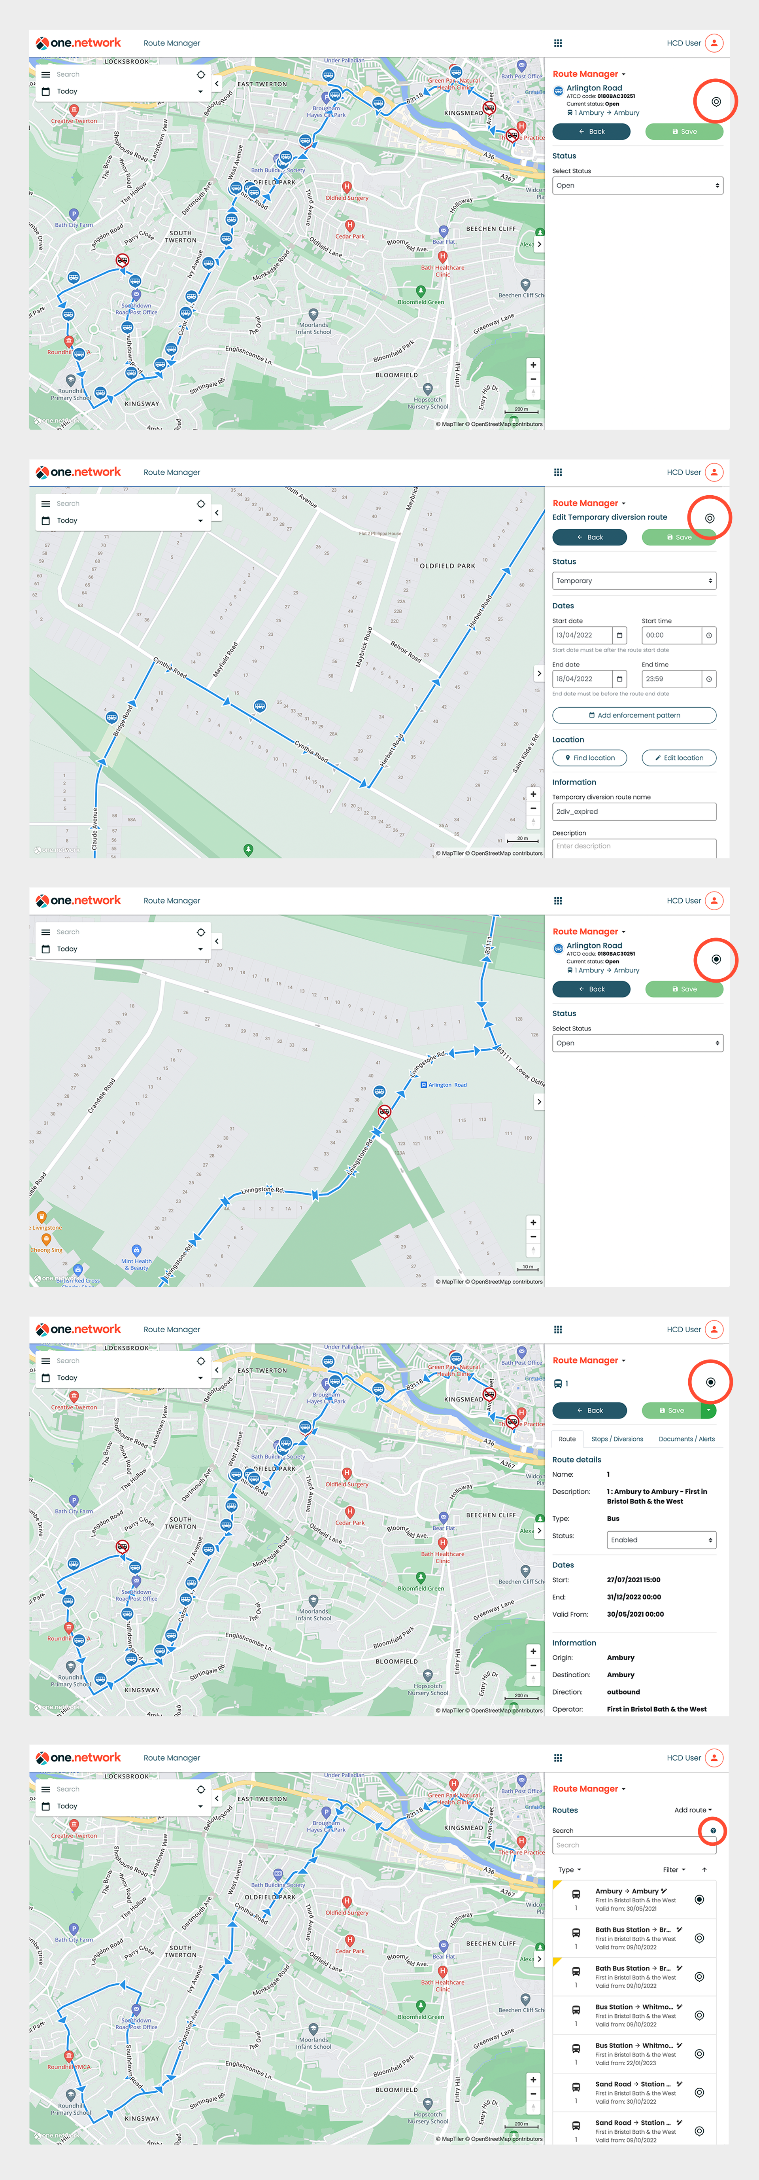Click the red no-bus marker on Livingstone Rd map
Image resolution: width=759 pixels, height=2180 pixels.
(x=384, y=1112)
